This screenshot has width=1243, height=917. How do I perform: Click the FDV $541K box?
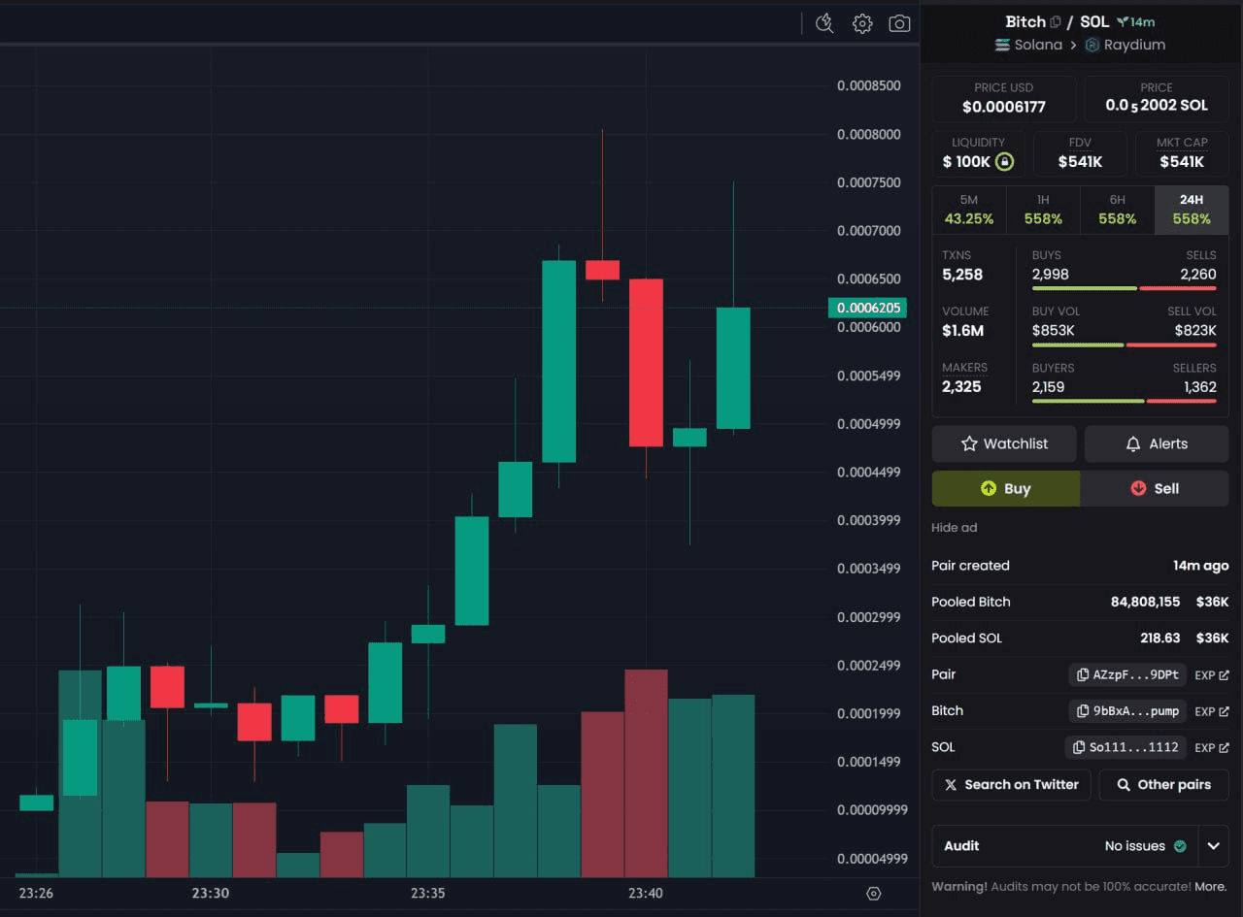click(x=1080, y=153)
